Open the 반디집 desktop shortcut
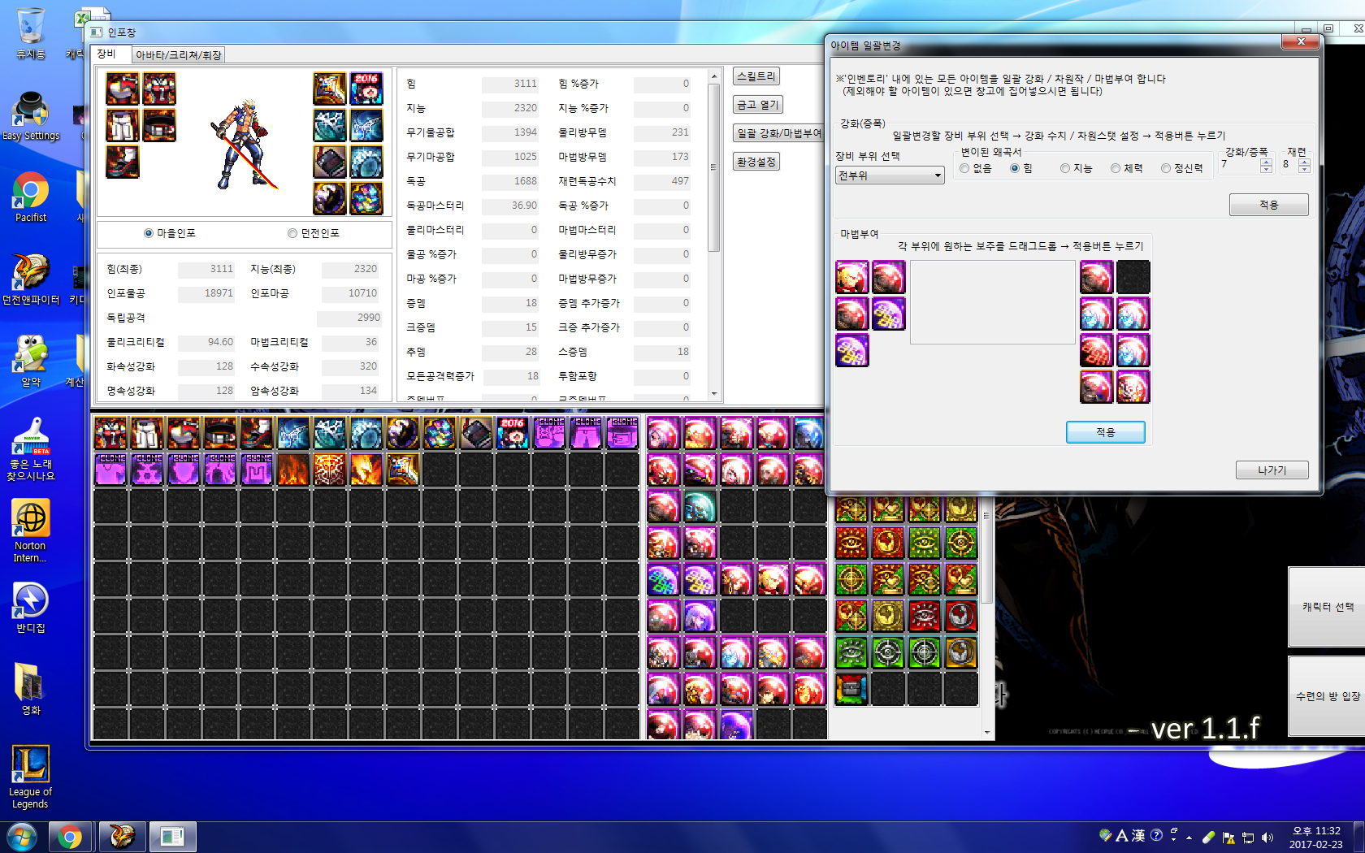Image resolution: width=1365 pixels, height=853 pixels. pyautogui.click(x=31, y=608)
